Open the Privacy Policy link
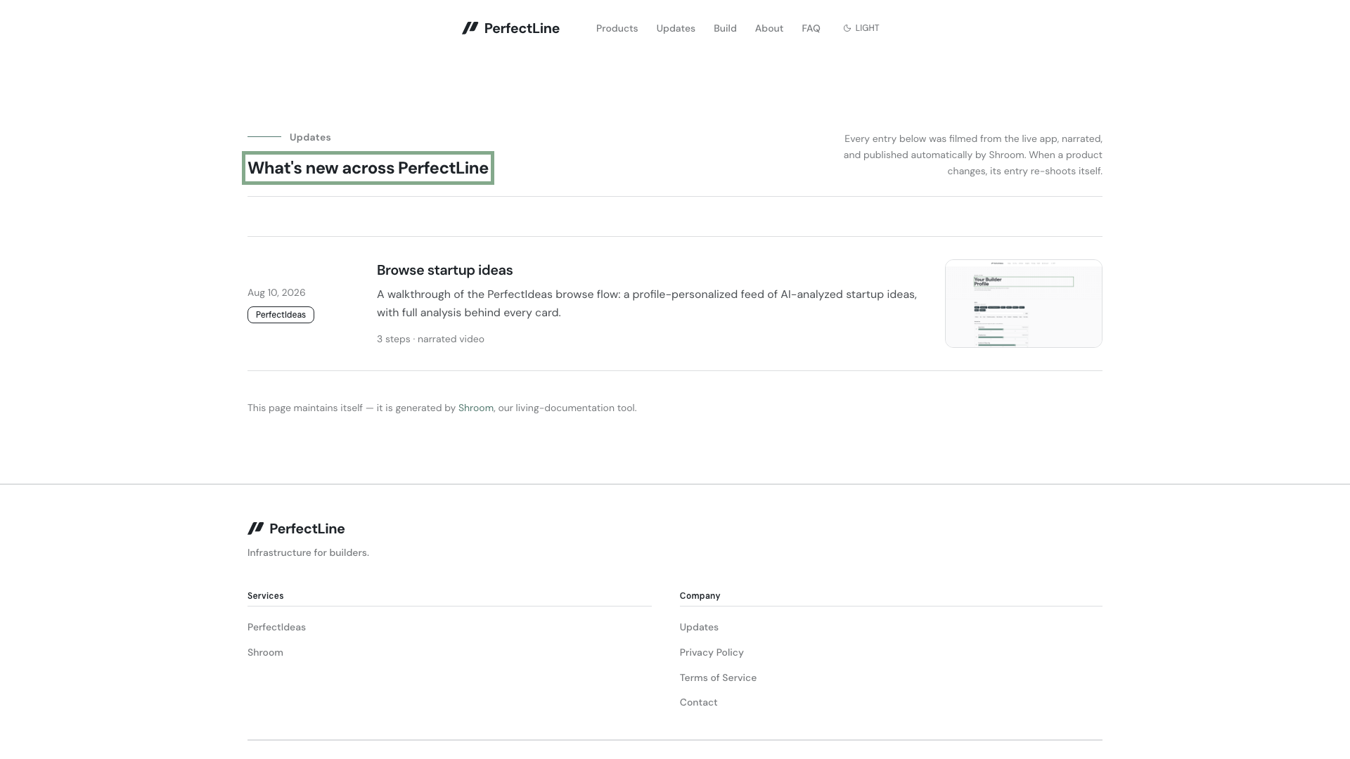Screen dimensions: 1350x759 tap(712, 652)
